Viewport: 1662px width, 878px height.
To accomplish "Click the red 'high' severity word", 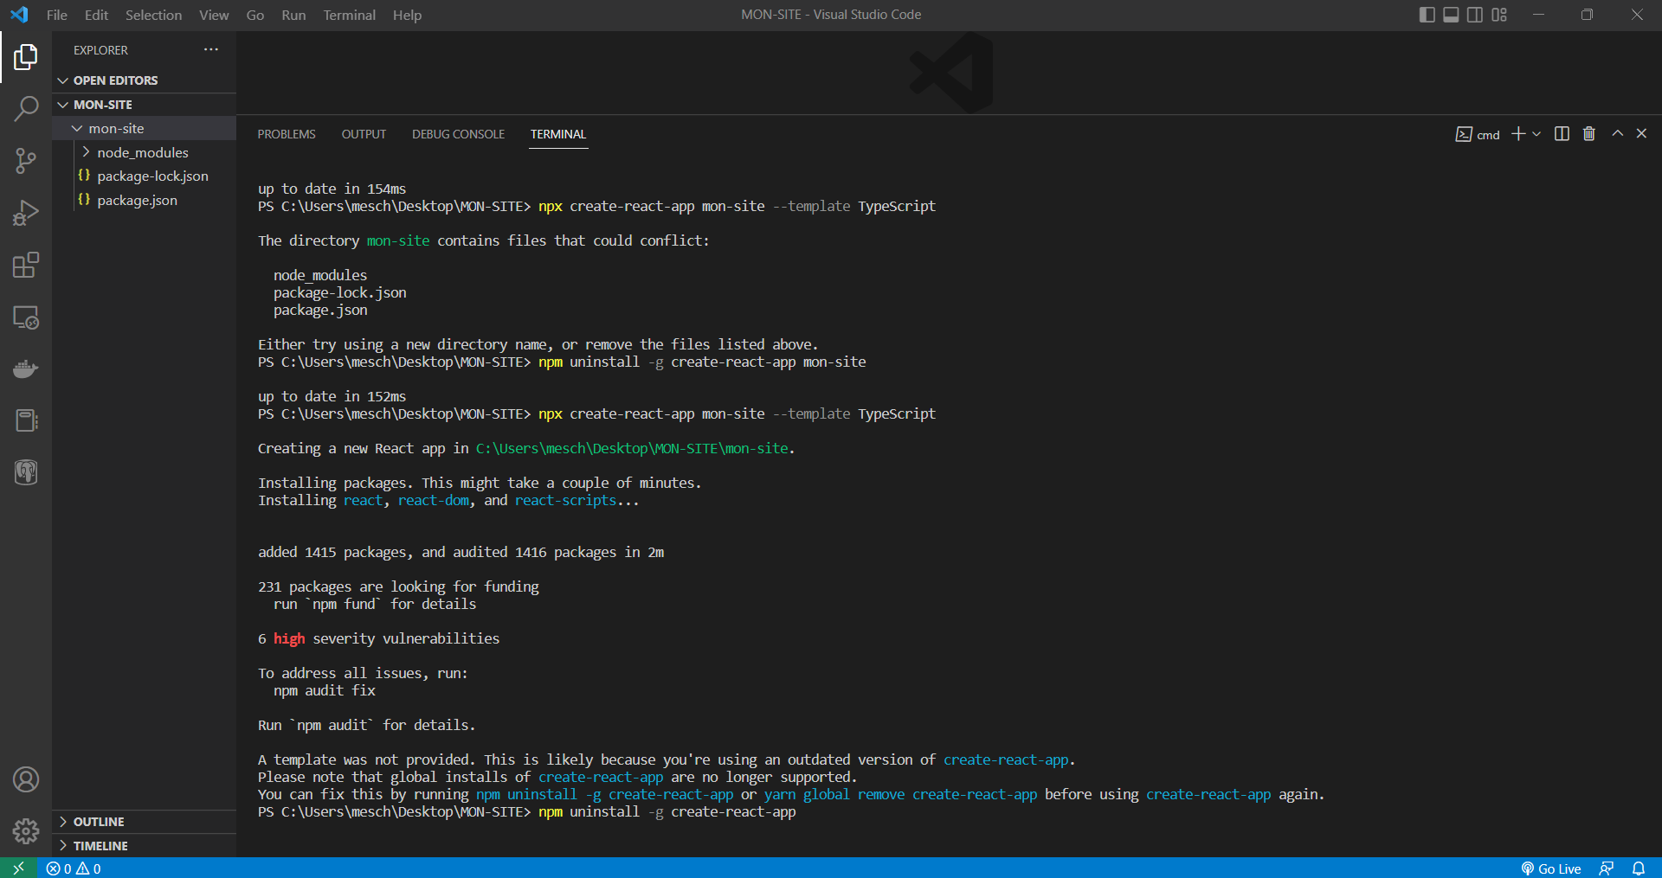I will [289, 638].
